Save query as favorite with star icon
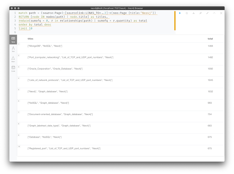Image resolution: width=234 pixels, height=174 pixels. [187, 13]
